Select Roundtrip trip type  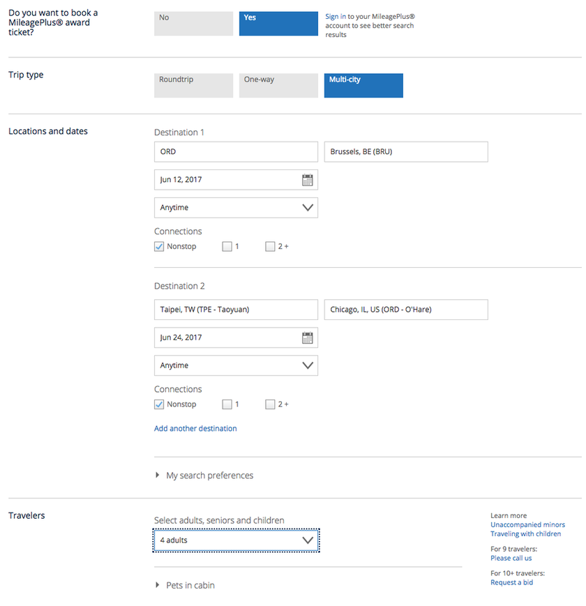point(194,85)
